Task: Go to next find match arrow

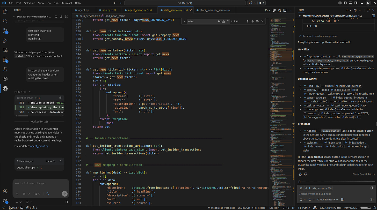Action: coord(252,21)
